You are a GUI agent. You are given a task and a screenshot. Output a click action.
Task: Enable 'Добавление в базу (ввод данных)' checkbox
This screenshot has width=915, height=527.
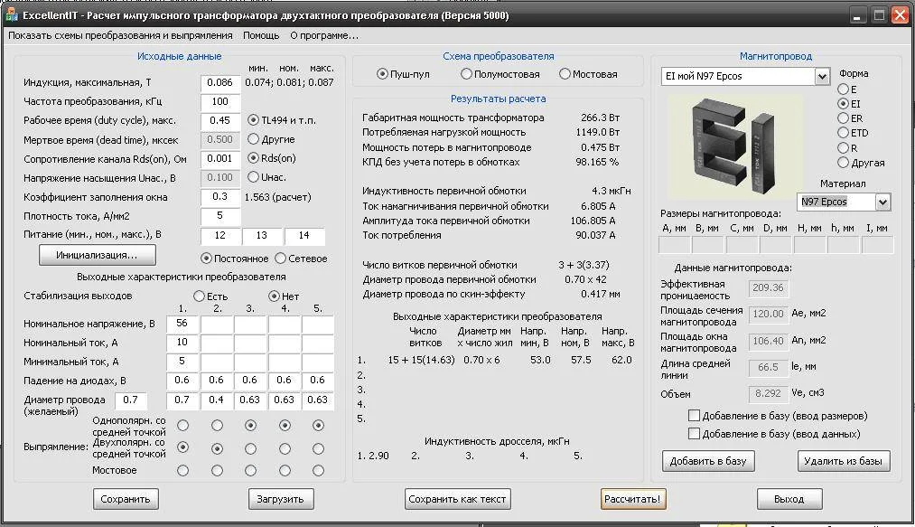(x=694, y=434)
